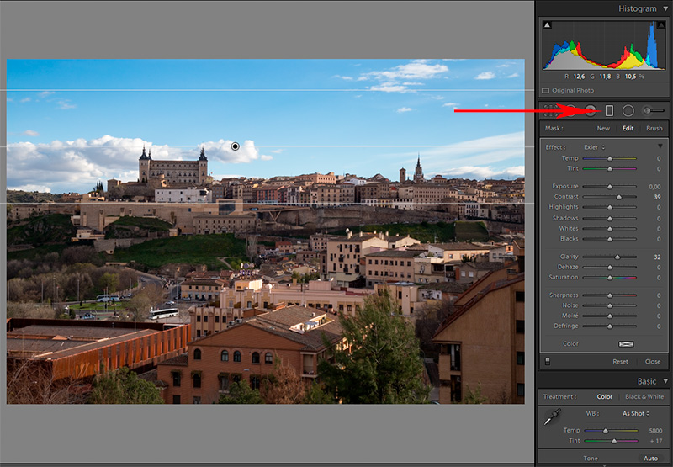Click the Reset button

click(620, 361)
